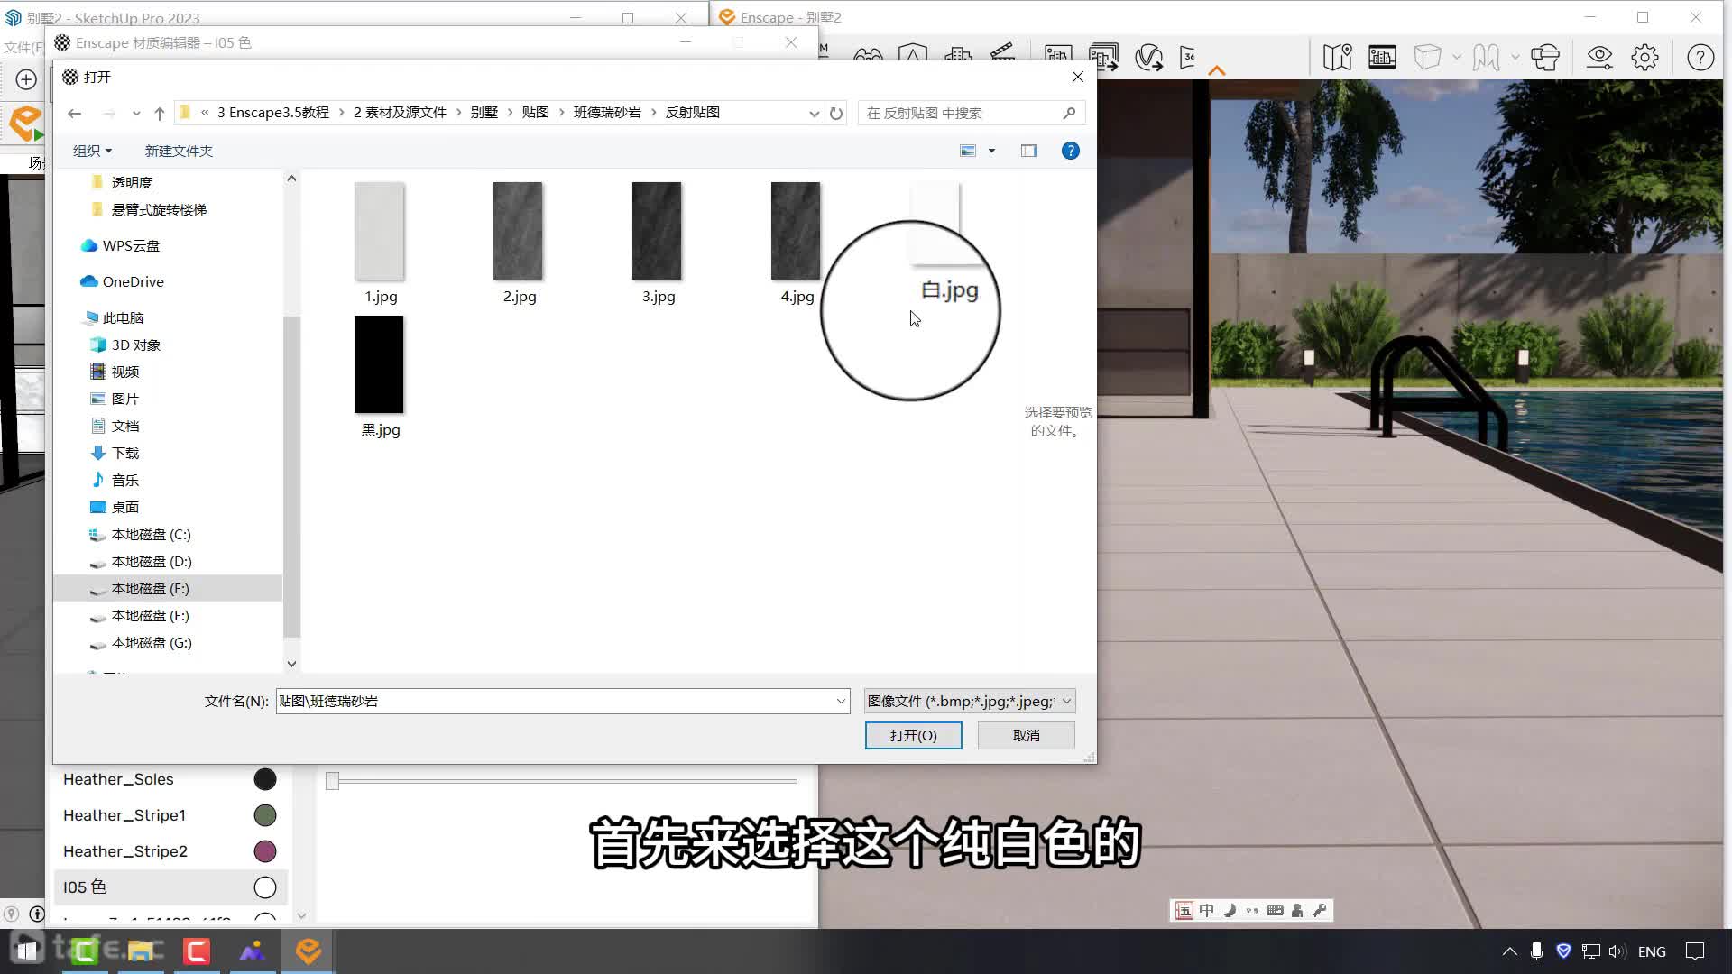
Task: Select the 2.jpg thumbnail
Action: click(x=519, y=231)
